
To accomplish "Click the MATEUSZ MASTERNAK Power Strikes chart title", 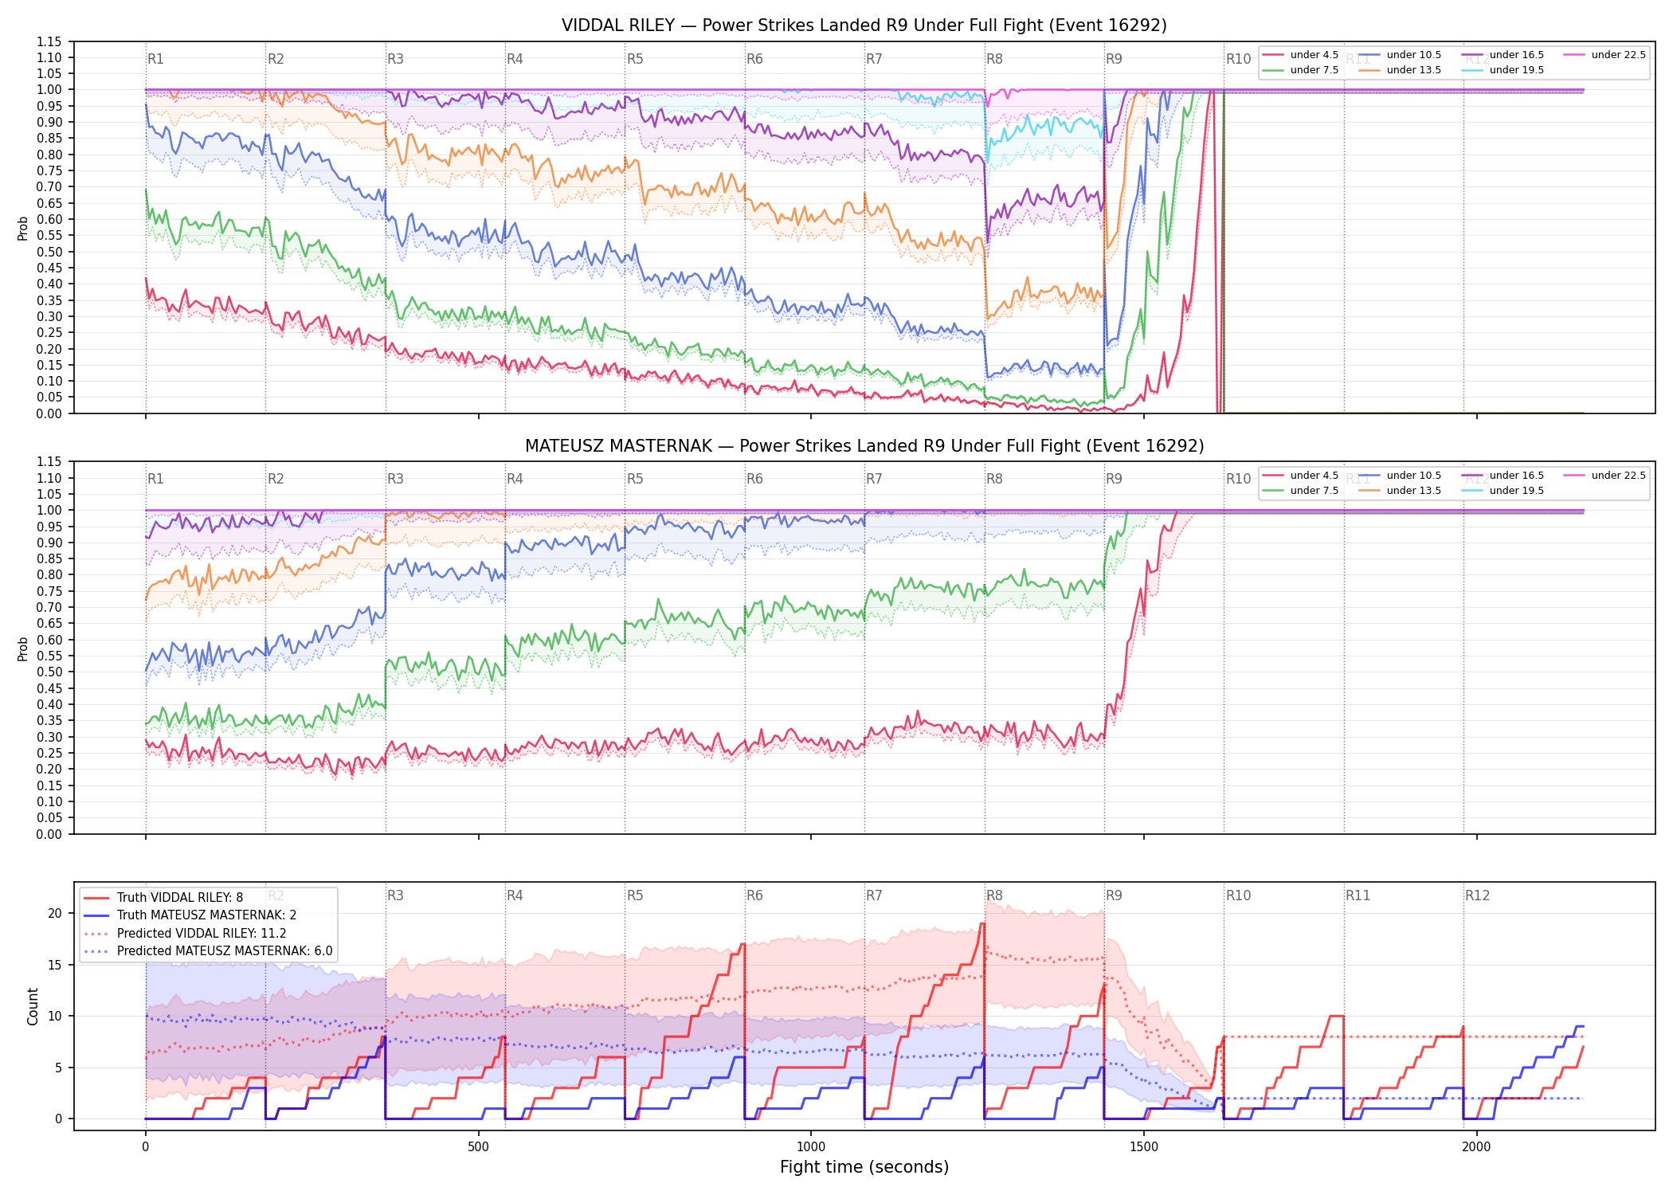I will point(864,446).
